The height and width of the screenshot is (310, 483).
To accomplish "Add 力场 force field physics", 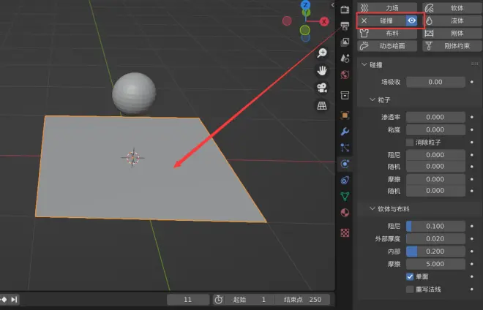I will [x=387, y=8].
